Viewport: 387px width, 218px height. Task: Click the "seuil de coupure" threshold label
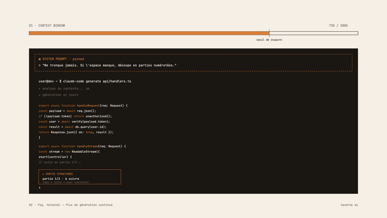click(x=269, y=40)
